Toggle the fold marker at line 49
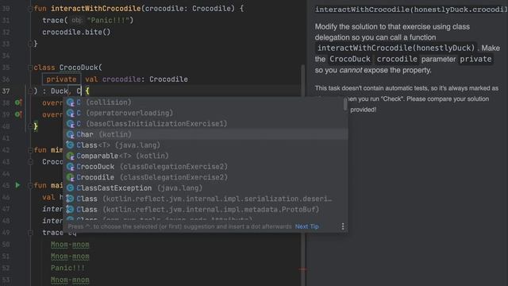 30,233
